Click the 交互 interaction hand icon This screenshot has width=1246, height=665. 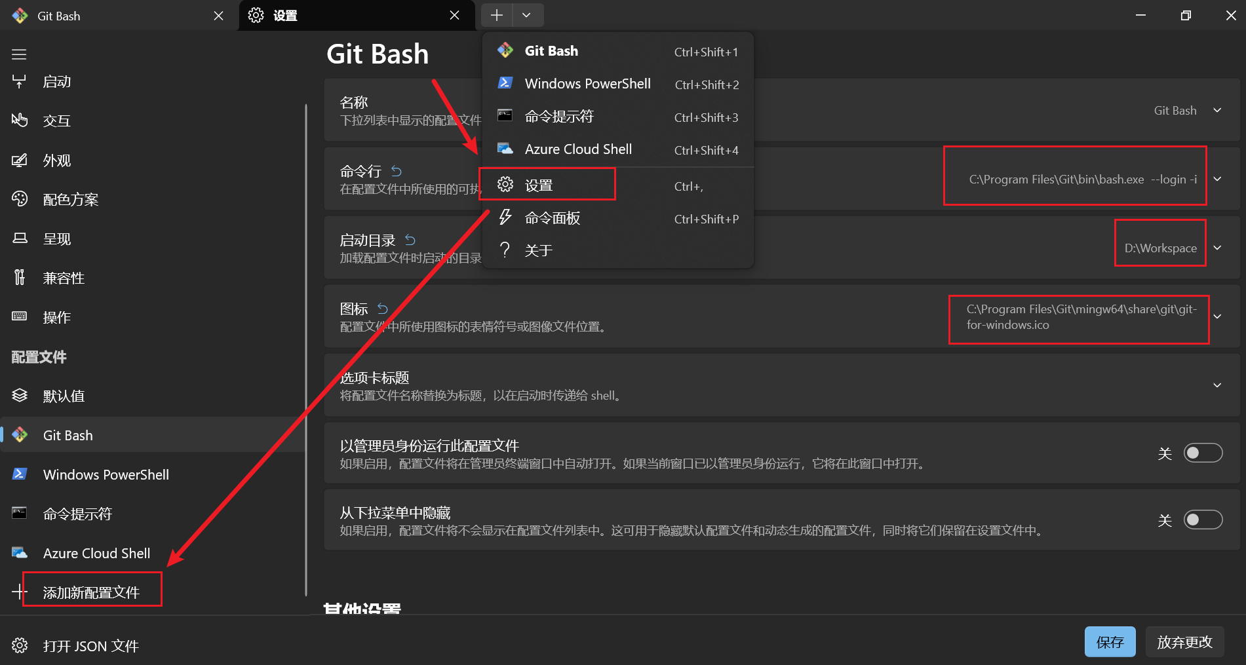(20, 121)
